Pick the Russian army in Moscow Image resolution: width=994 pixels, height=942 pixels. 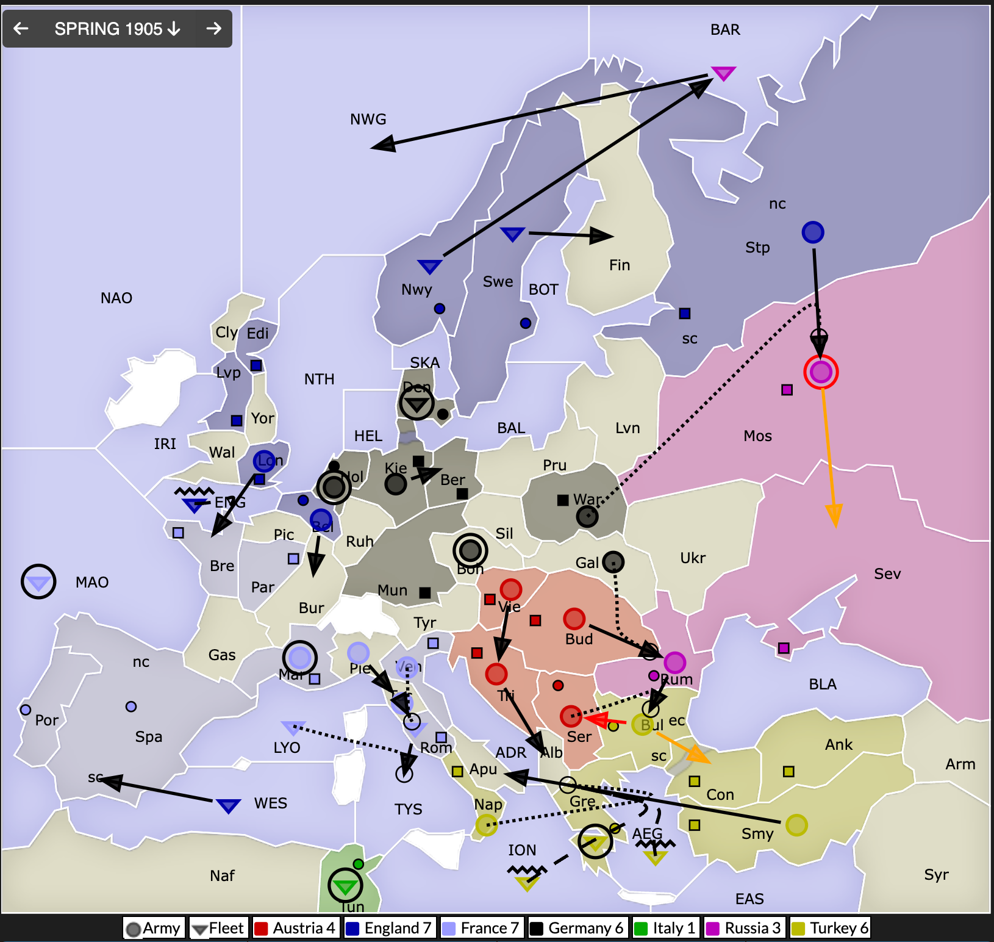pos(821,372)
